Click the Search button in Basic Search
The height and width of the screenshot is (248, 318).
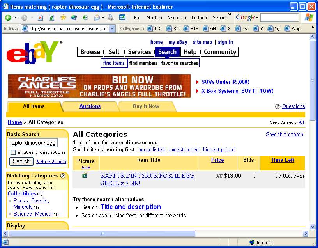click(x=21, y=161)
